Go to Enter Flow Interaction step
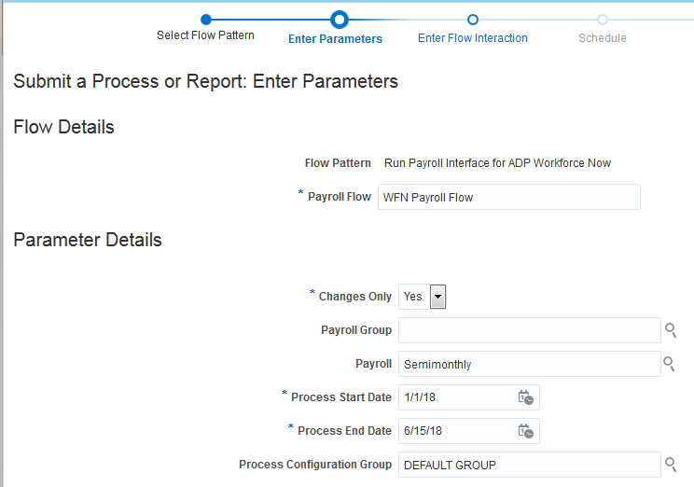Screen dimensions: 694x487 pyautogui.click(x=473, y=38)
